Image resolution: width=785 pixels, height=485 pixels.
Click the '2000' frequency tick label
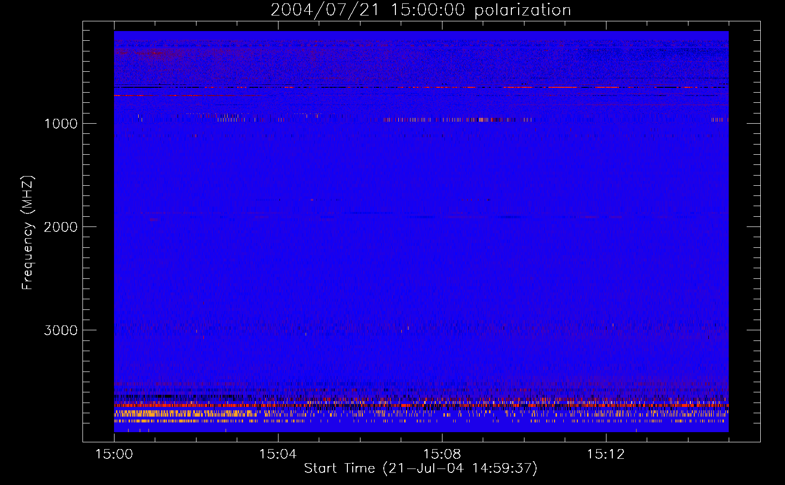pyautogui.click(x=61, y=227)
